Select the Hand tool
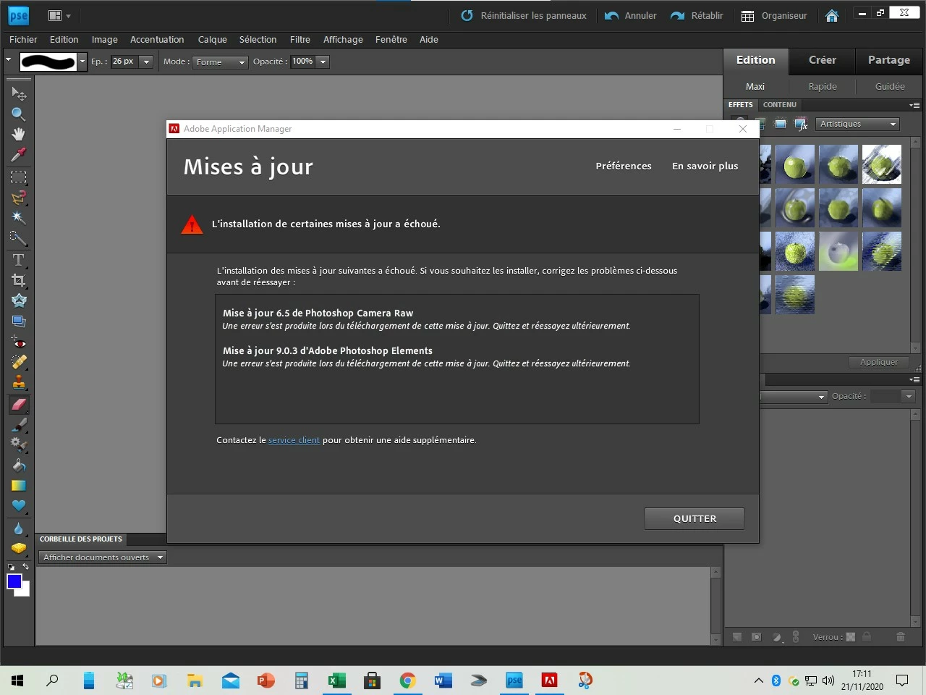Image resolution: width=926 pixels, height=695 pixels. pyautogui.click(x=19, y=134)
